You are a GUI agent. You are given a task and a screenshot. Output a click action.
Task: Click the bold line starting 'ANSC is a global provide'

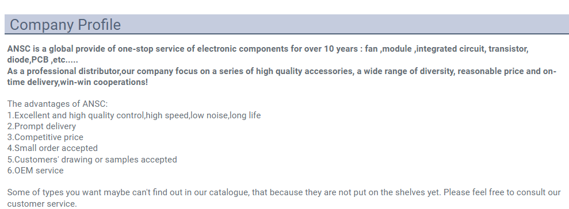(268, 49)
